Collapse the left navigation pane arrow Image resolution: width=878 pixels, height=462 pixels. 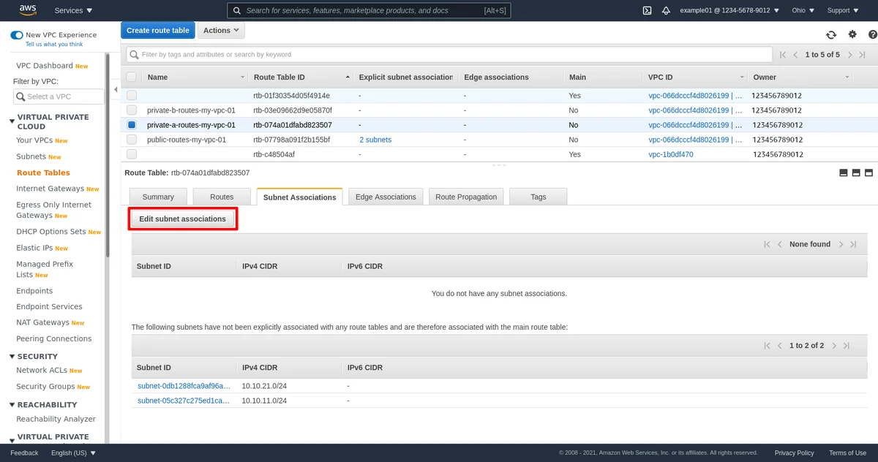pyautogui.click(x=116, y=90)
